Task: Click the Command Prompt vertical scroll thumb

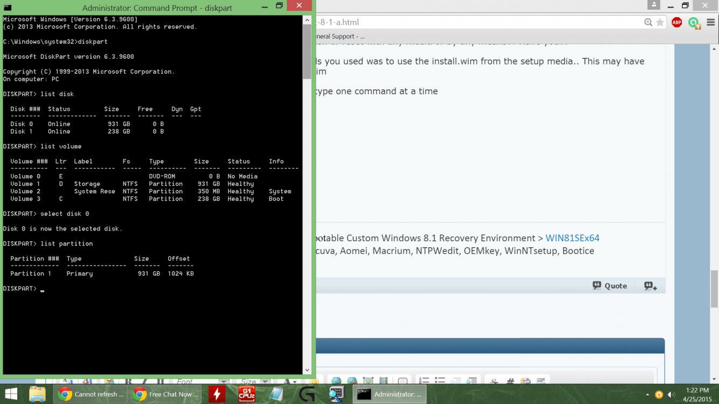Action: [307, 52]
